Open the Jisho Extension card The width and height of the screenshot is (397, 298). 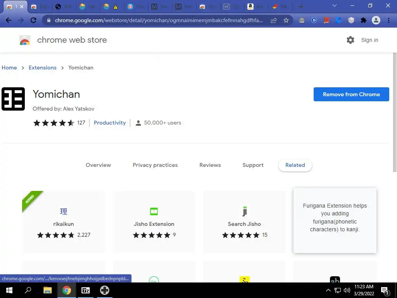point(154,222)
